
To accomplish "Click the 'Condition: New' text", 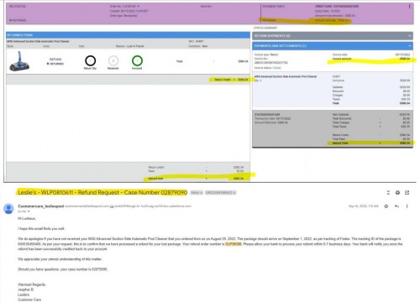I will (198, 46).
